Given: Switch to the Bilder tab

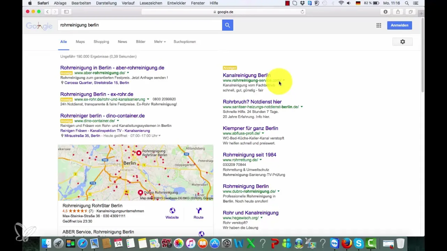Looking at the screenshot, I should (141, 41).
